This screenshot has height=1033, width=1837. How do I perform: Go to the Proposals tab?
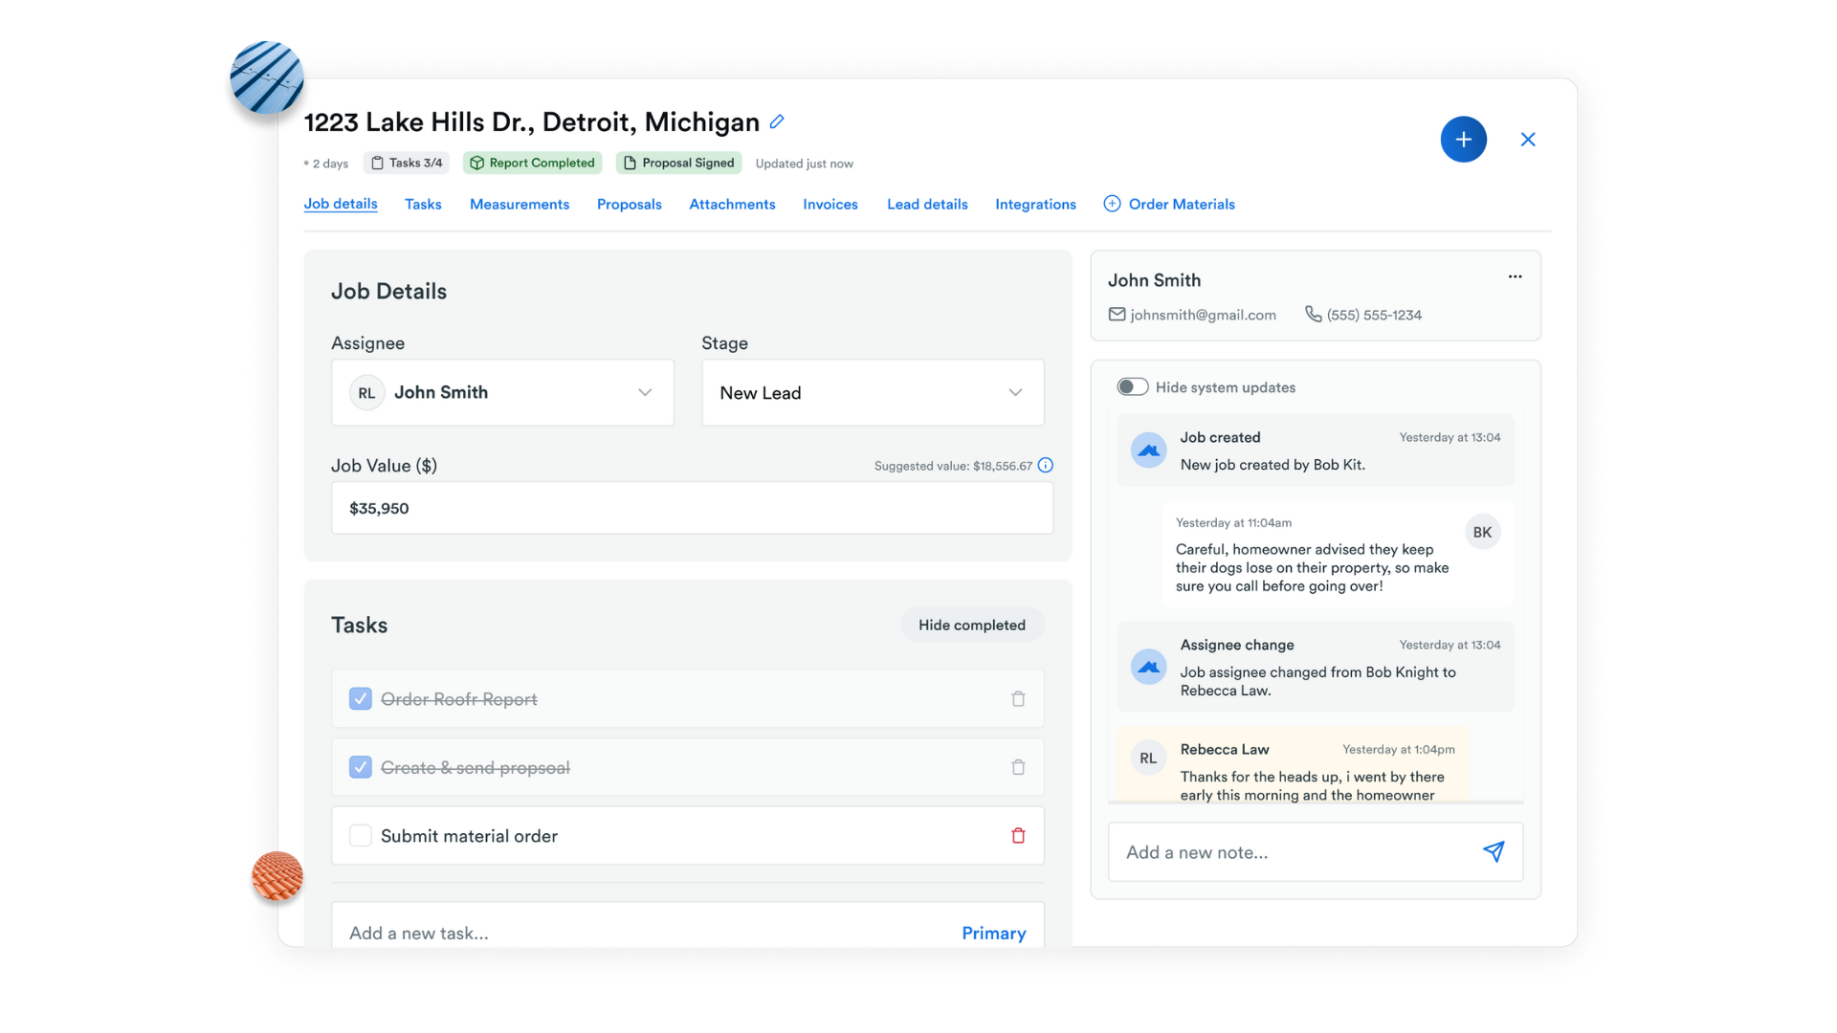[x=630, y=205]
